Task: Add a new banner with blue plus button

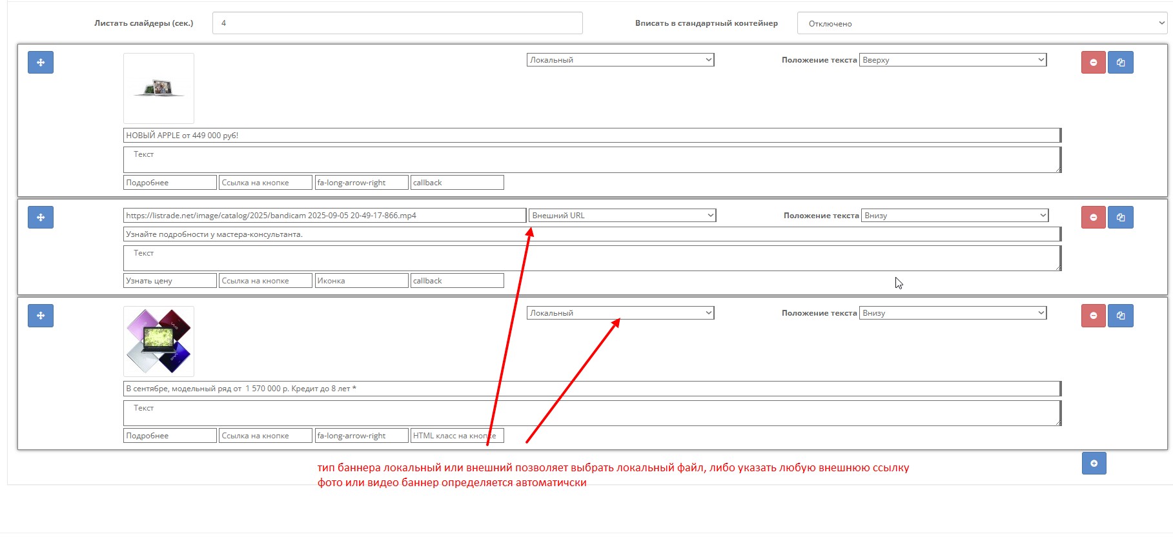Action: pyautogui.click(x=1094, y=464)
